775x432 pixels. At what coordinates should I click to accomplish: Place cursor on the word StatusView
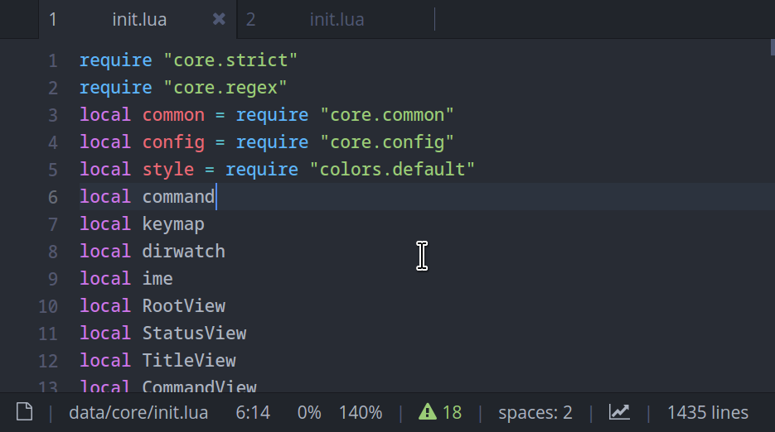[x=194, y=334]
